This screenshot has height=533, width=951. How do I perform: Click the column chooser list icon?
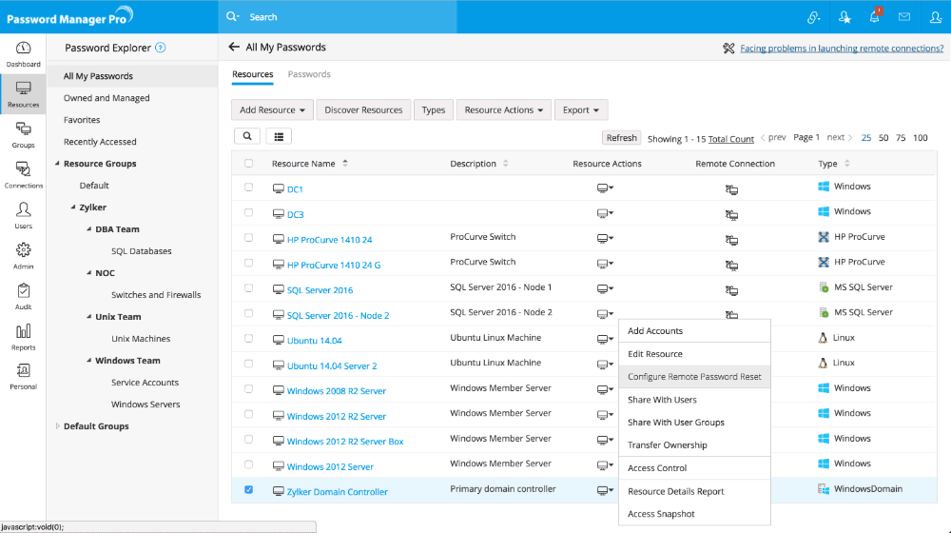(279, 137)
